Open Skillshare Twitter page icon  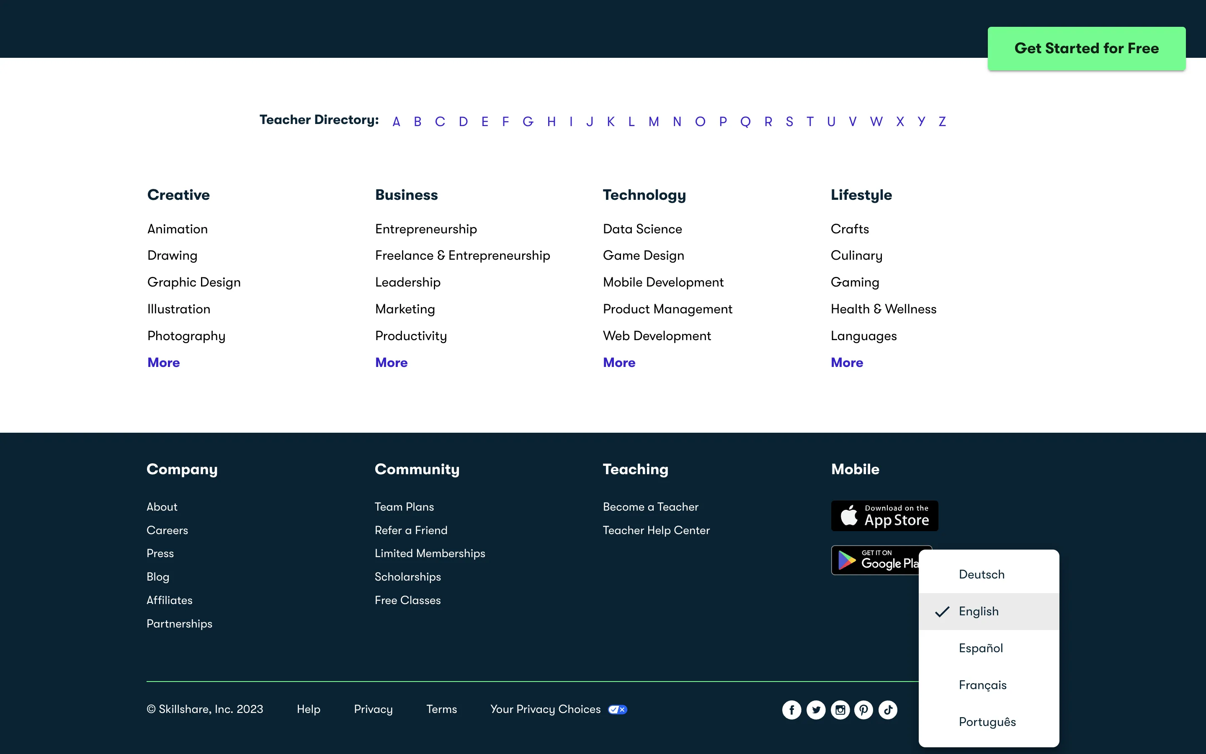(816, 710)
